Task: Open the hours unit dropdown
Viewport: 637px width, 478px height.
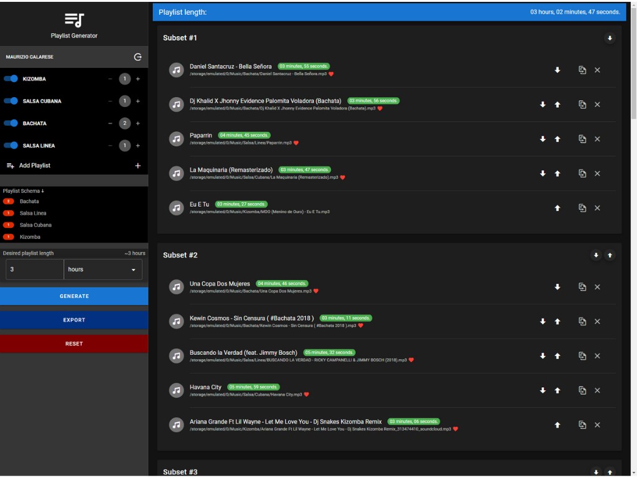Action: (103, 269)
